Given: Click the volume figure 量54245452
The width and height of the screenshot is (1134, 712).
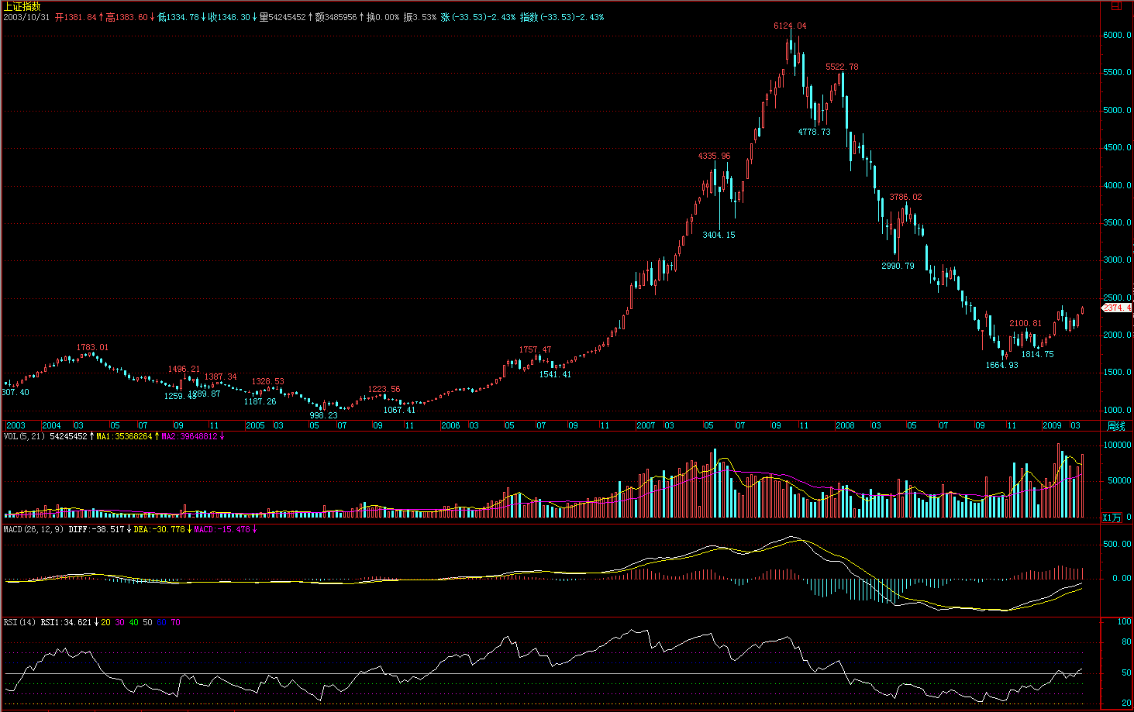Looking at the screenshot, I should pos(282,17).
